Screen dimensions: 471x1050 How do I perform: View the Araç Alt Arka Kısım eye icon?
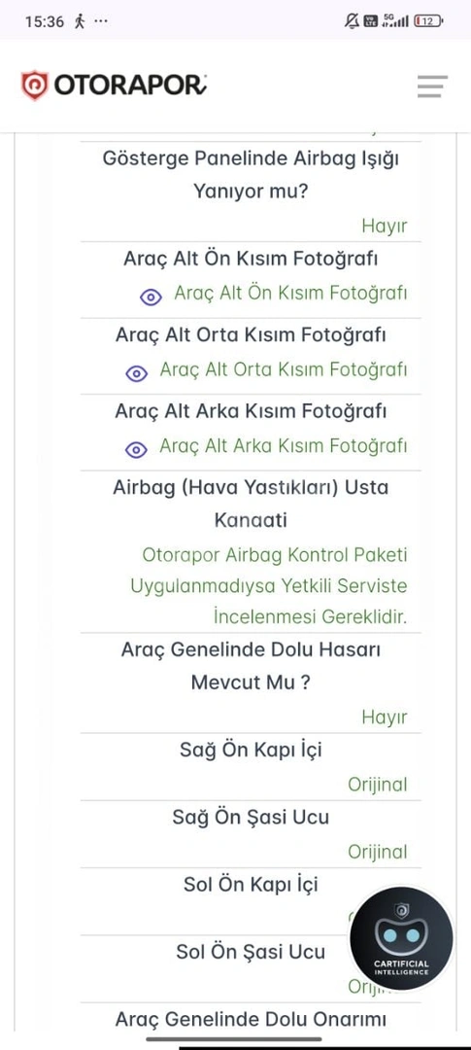coord(137,450)
